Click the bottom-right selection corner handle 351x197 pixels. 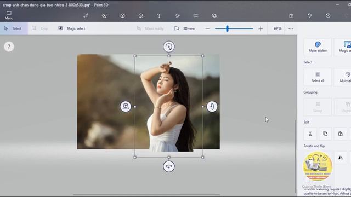(202, 157)
